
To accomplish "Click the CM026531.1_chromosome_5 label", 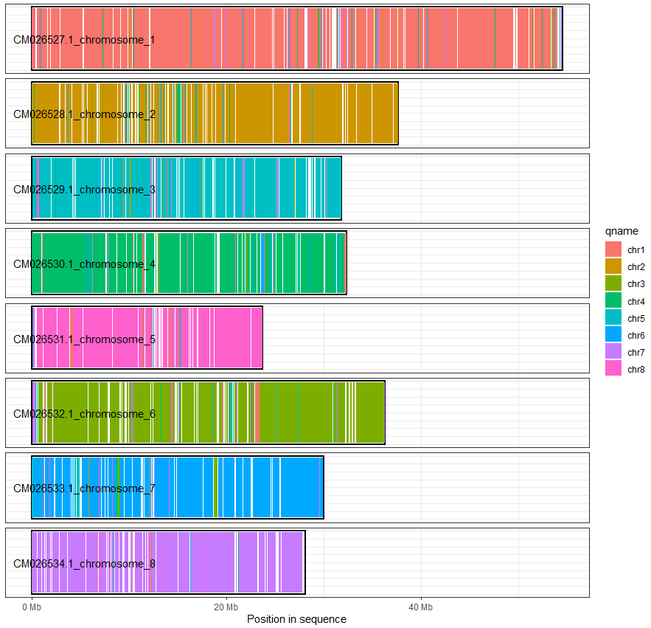I will 84,339.
